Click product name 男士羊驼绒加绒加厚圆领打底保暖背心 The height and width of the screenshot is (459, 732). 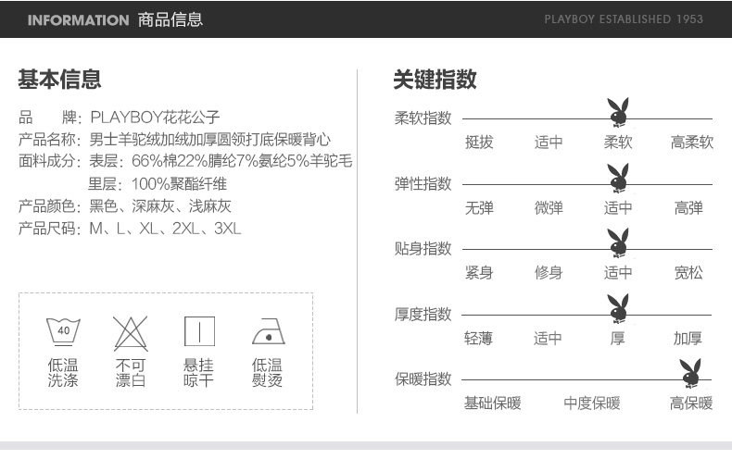tap(210, 139)
